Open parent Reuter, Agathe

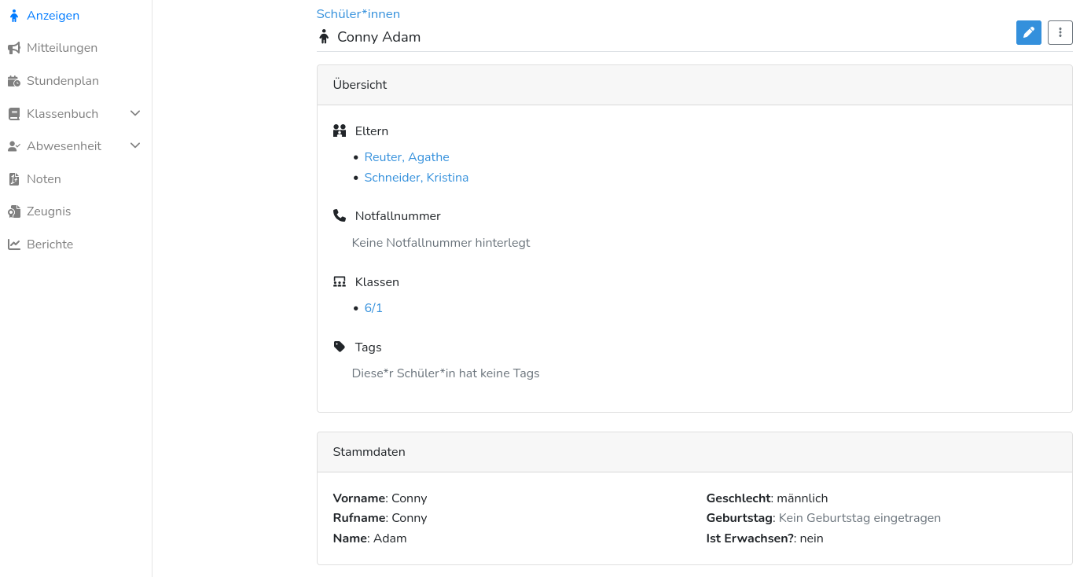point(406,157)
